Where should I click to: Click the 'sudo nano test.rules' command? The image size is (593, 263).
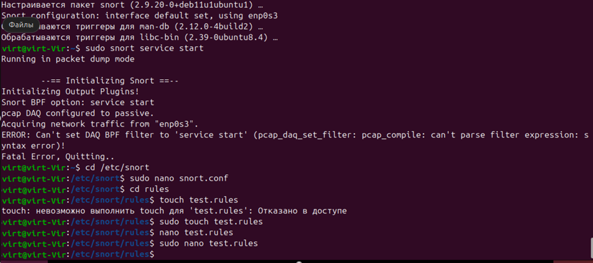coord(209,243)
